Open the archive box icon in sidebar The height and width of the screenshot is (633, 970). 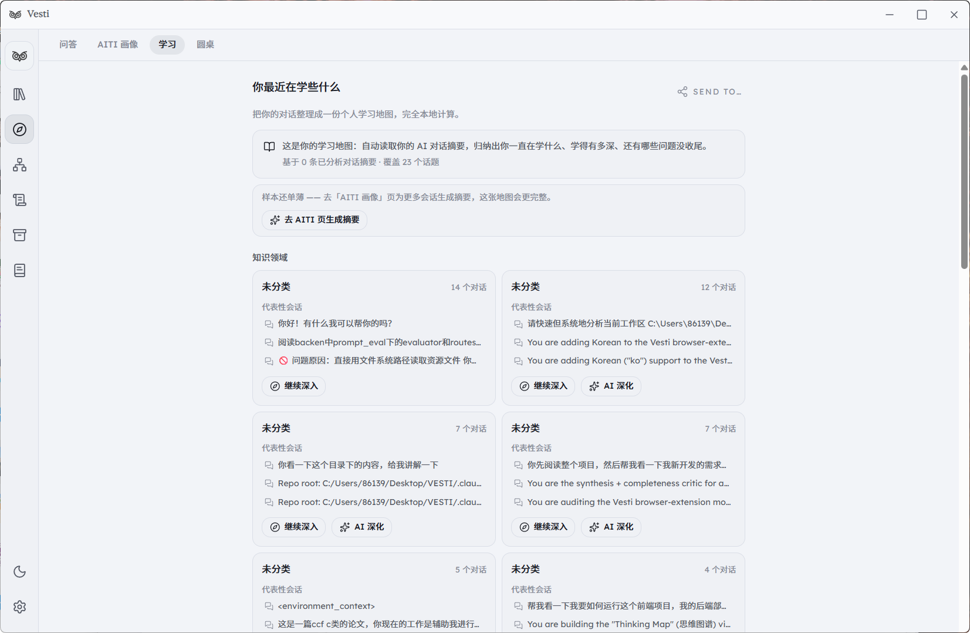[19, 235]
